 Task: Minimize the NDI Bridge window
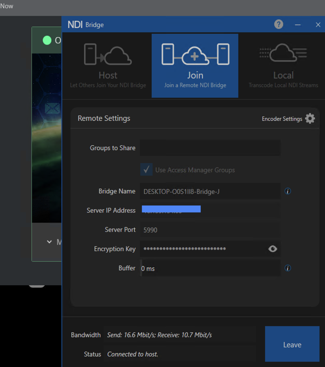click(298, 25)
